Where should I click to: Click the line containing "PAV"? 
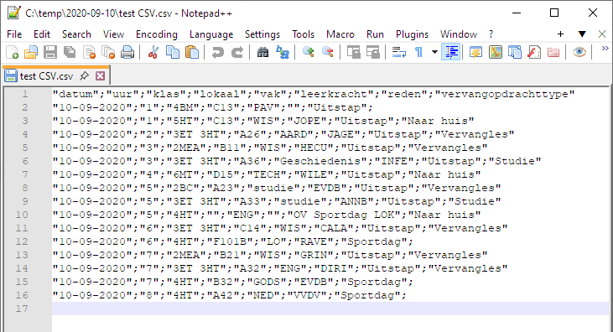(x=213, y=107)
